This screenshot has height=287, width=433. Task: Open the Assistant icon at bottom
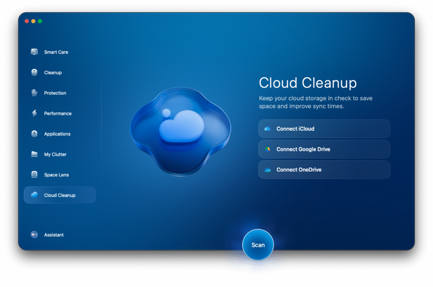34,235
